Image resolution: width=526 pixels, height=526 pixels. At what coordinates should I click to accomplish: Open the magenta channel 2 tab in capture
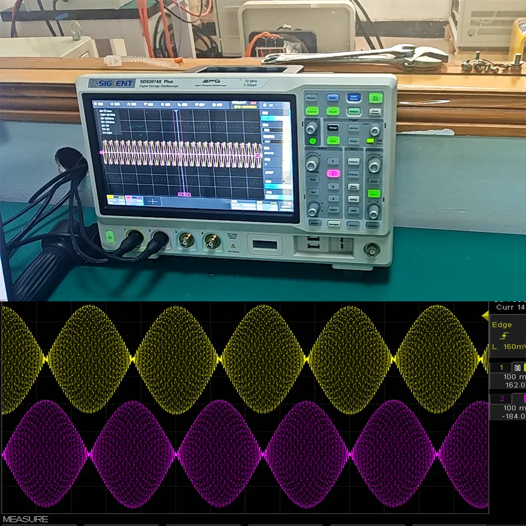pyautogui.click(x=502, y=398)
